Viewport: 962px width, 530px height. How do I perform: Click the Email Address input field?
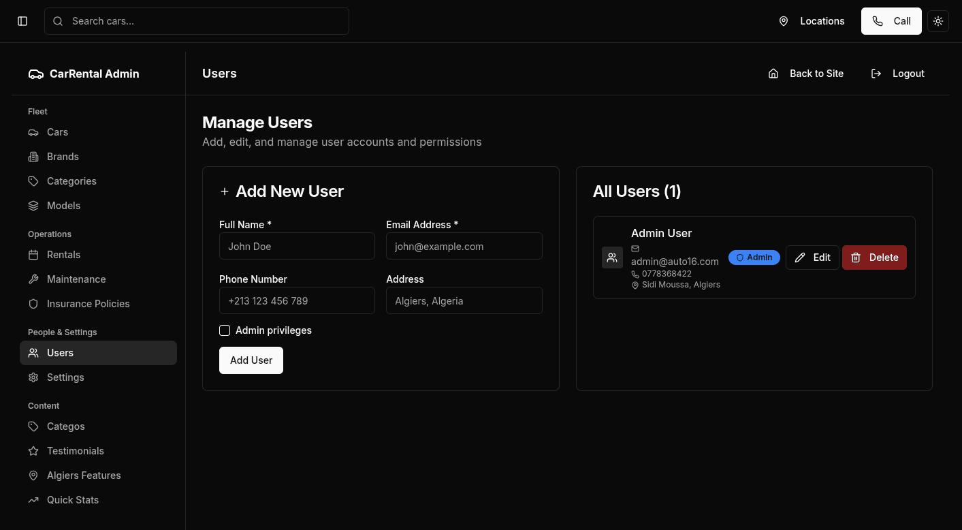pos(464,246)
